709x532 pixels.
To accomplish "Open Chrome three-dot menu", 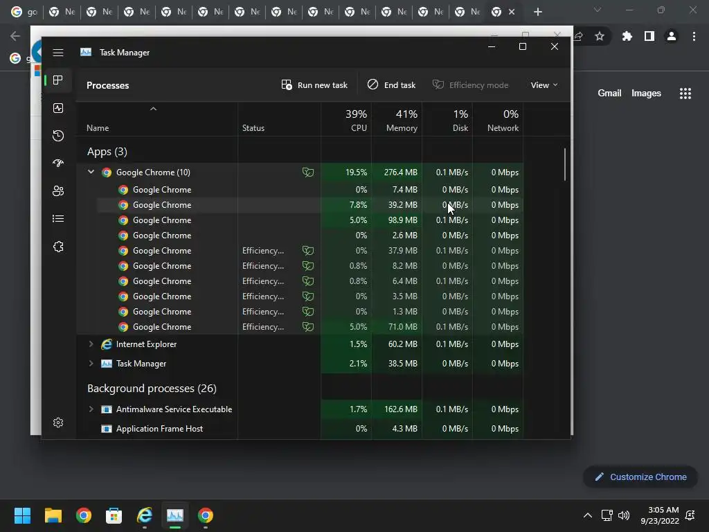I will pyautogui.click(x=694, y=36).
